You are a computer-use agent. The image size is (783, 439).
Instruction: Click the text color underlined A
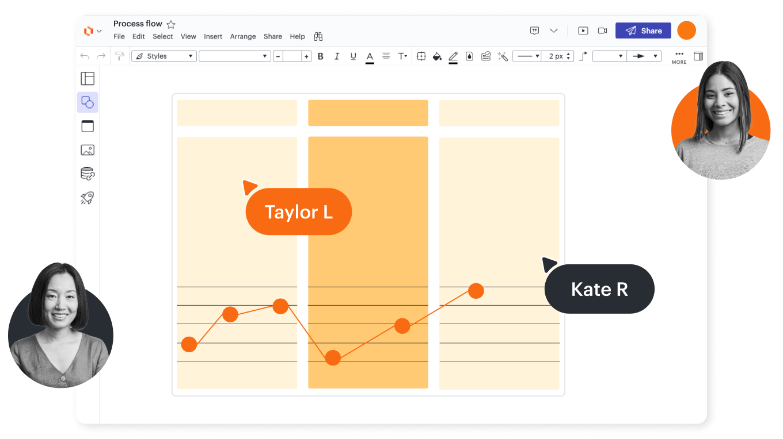click(370, 56)
